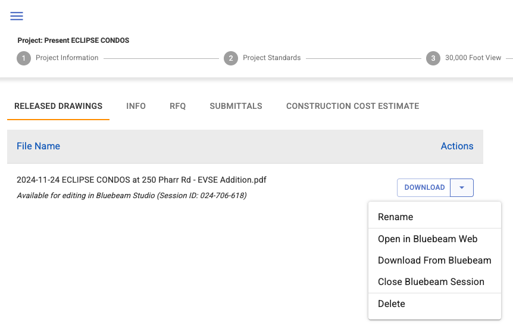Click the Download button
Viewport: 513px width, 335px height.
tap(424, 187)
